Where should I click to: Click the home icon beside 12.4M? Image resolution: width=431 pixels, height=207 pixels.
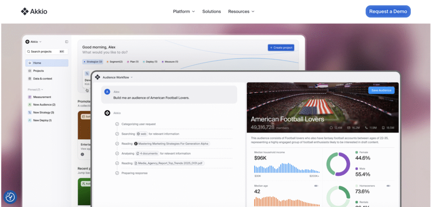pos(331,128)
